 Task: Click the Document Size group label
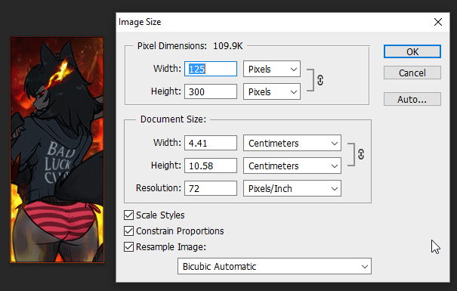(173, 119)
